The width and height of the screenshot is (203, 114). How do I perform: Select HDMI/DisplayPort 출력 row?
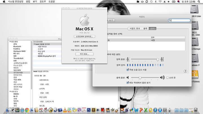(x=47, y=56)
